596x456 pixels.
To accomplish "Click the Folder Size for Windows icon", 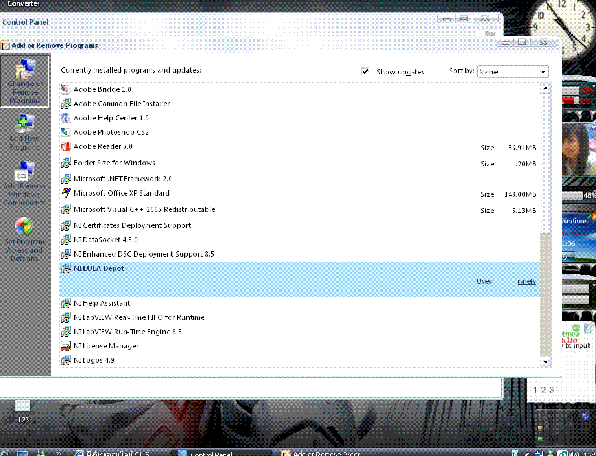I will [x=66, y=163].
